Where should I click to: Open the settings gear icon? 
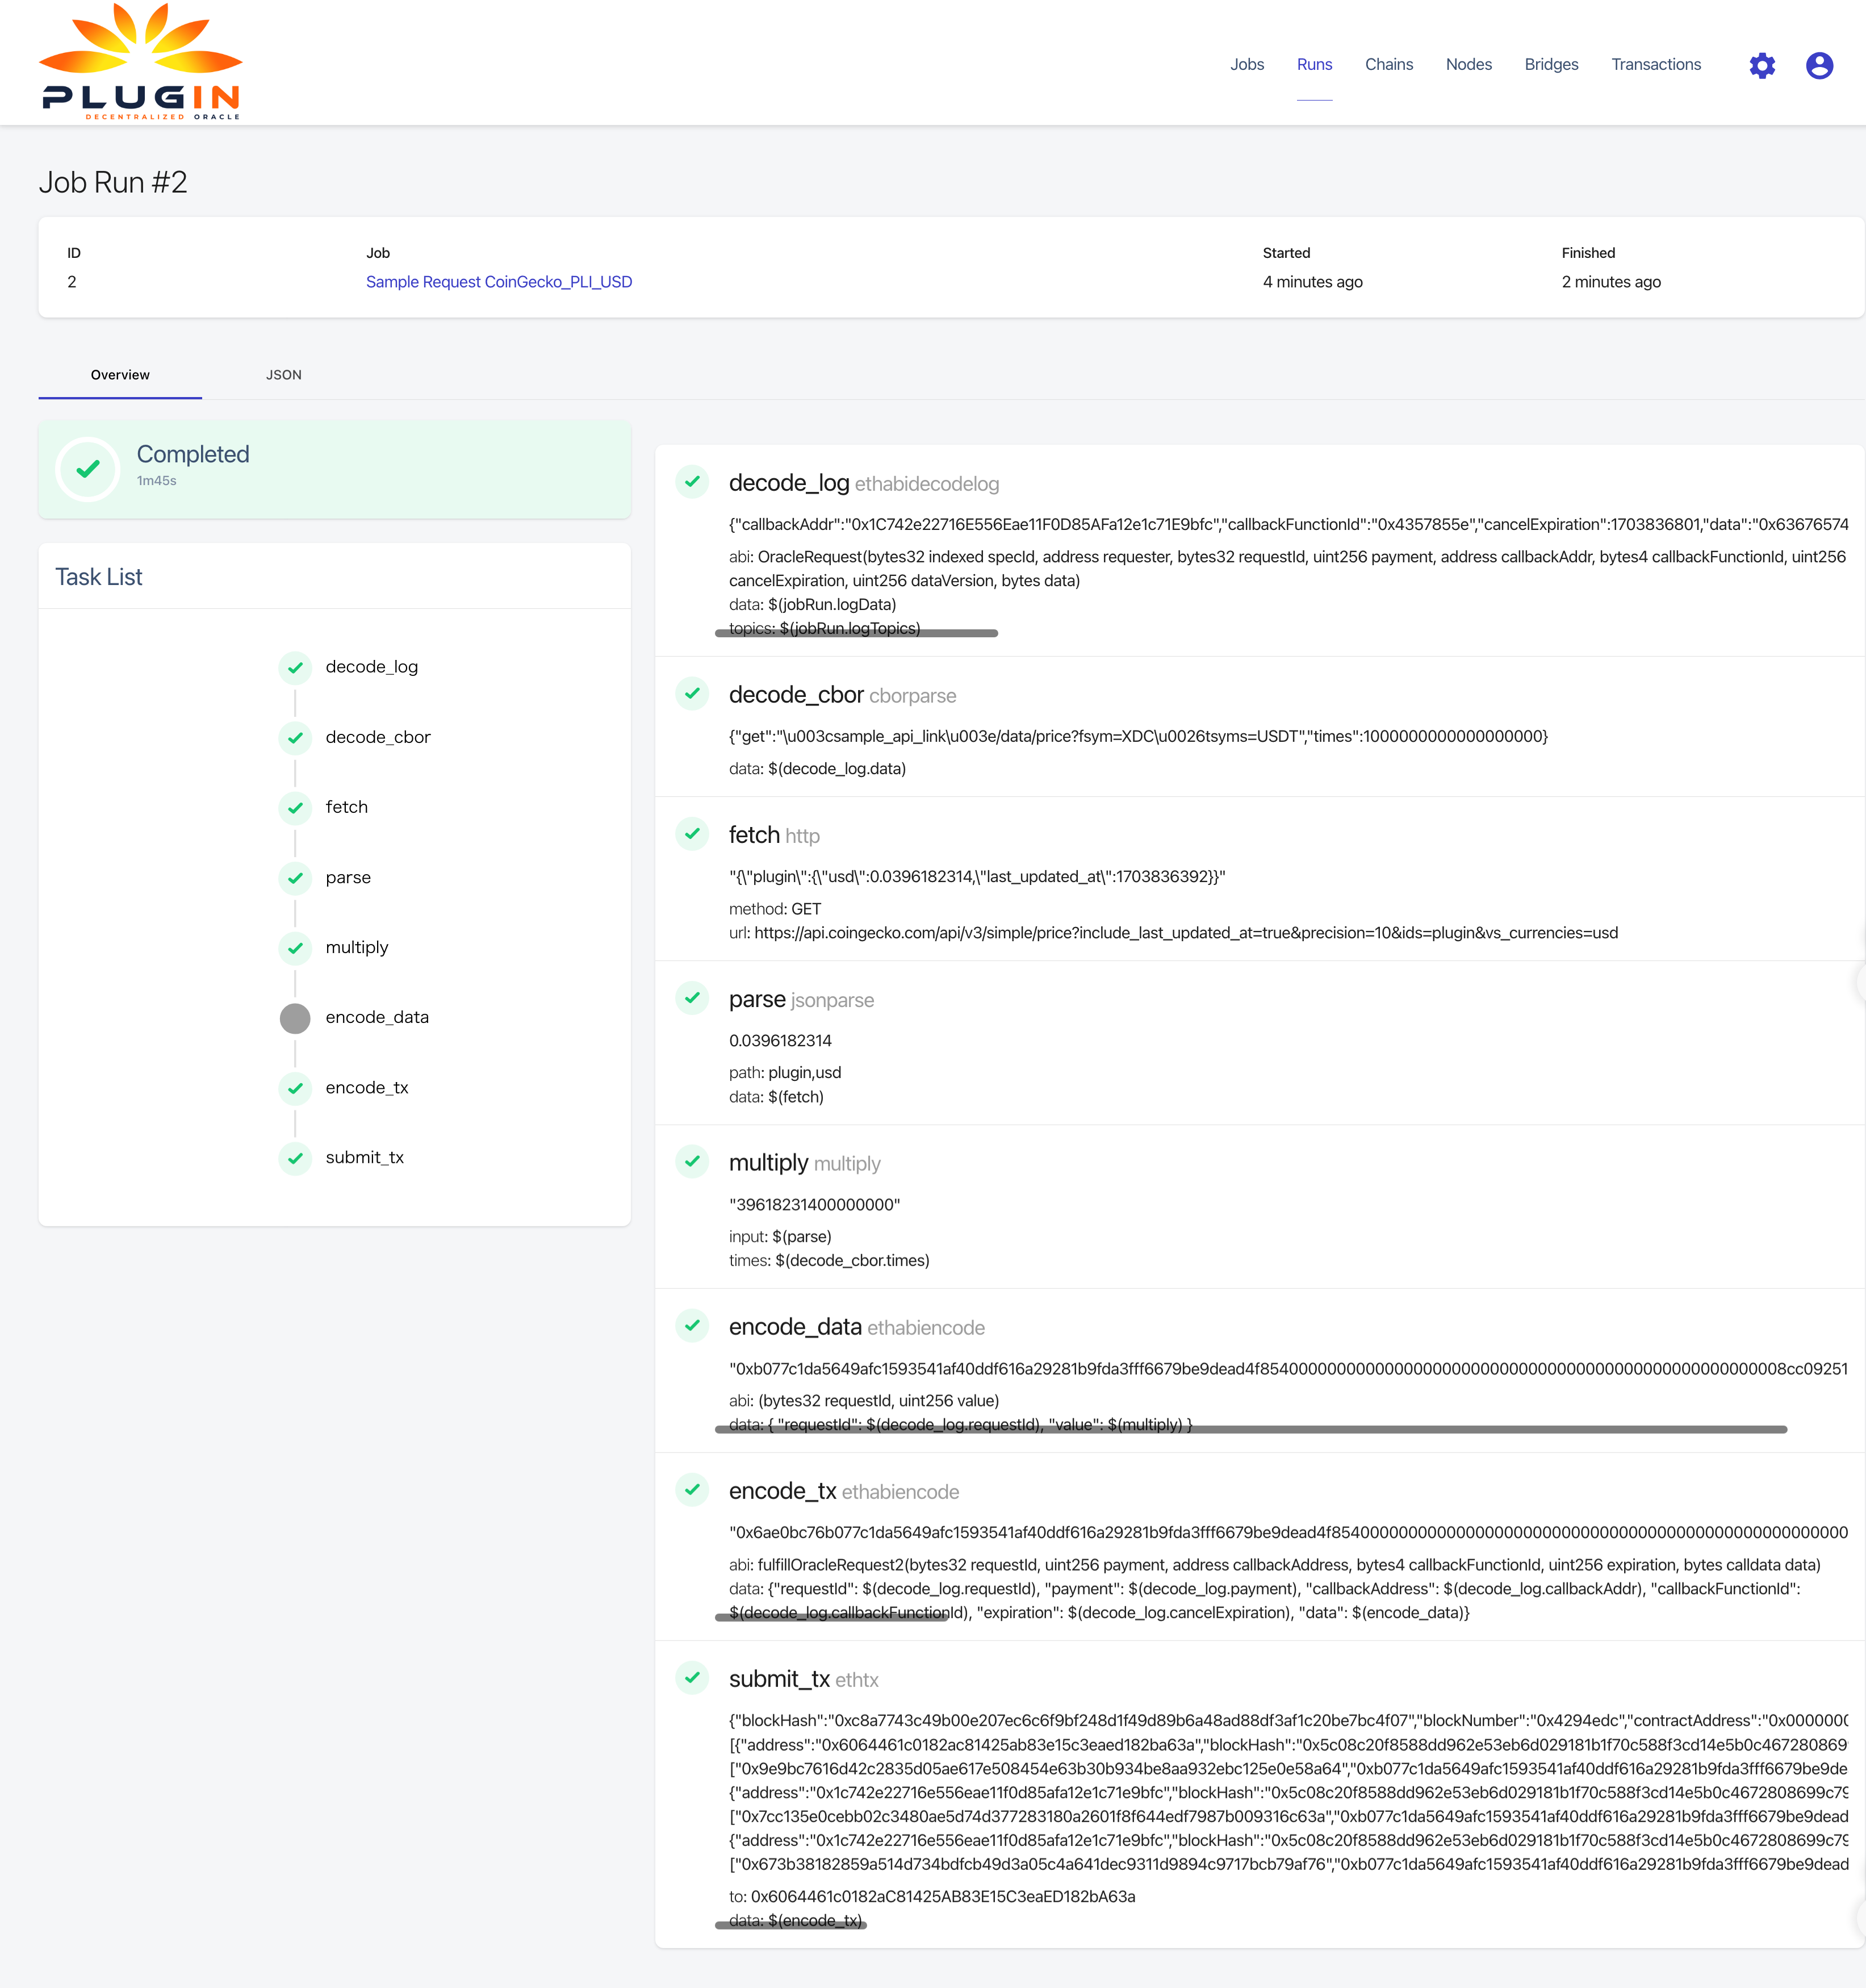1762,66
